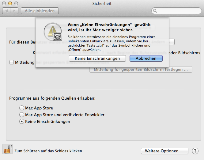This screenshot has height=160, width=204.
Task: Click Abbrechen to cancel the dialog
Action: (x=146, y=58)
